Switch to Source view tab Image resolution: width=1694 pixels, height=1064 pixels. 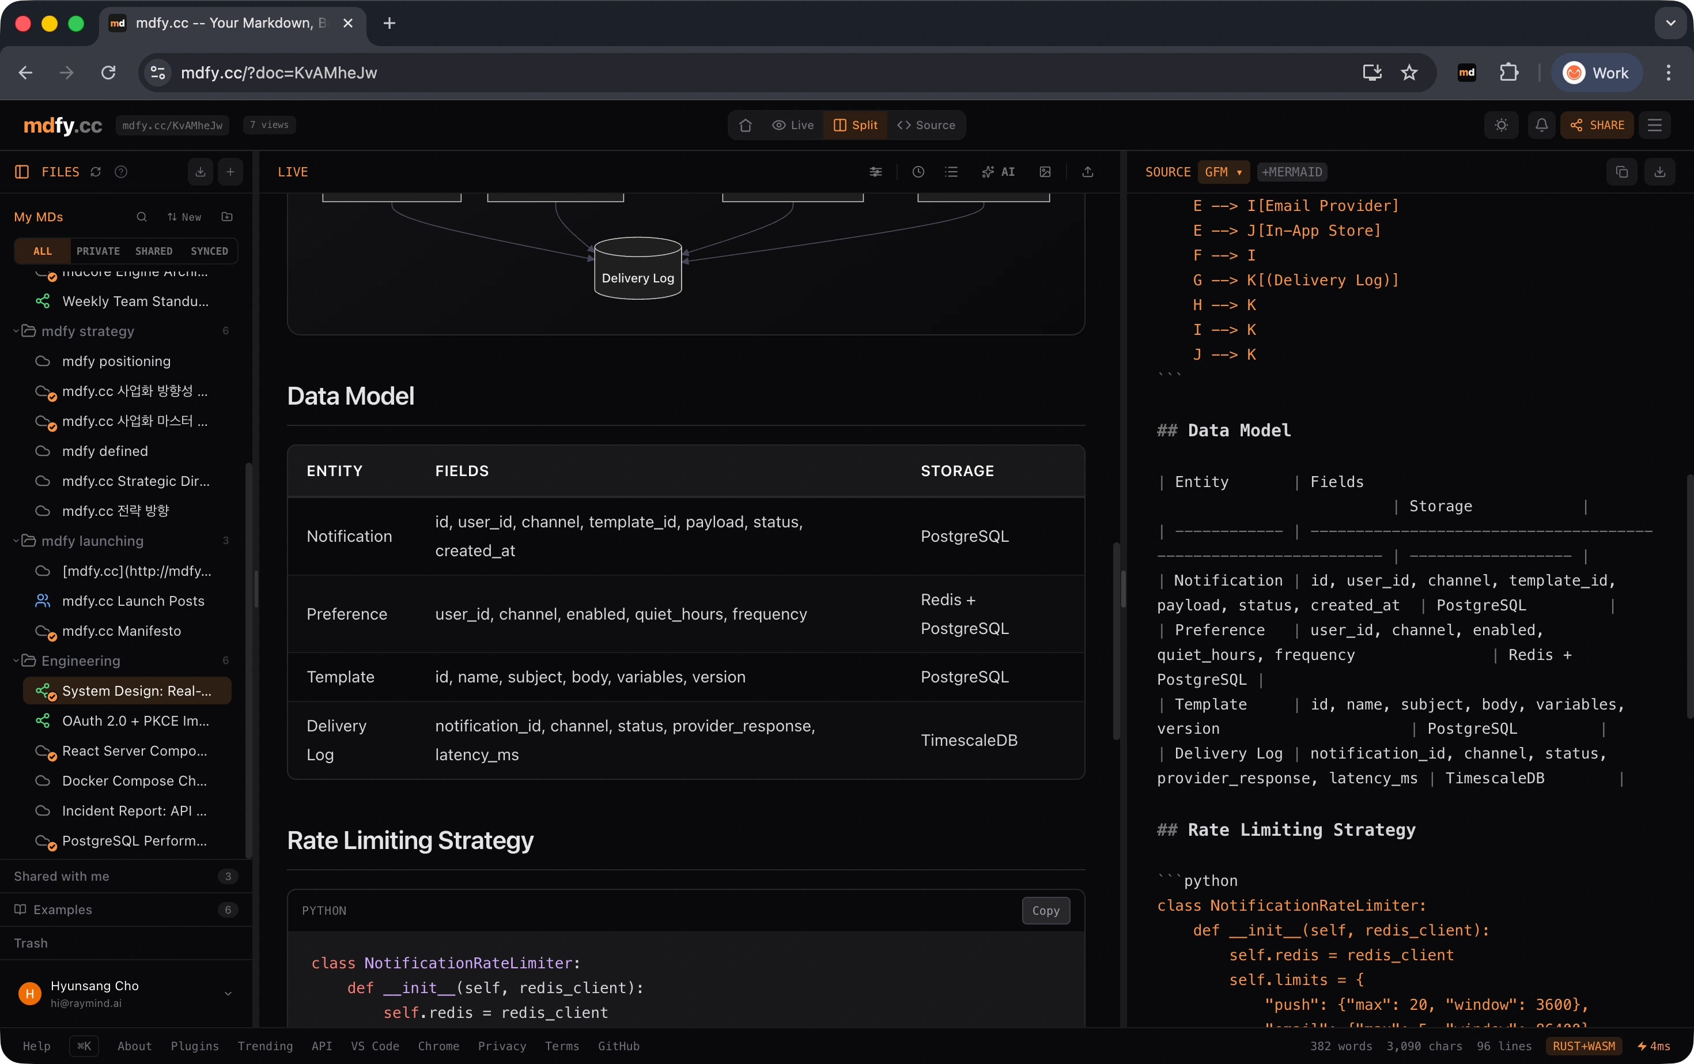926,125
